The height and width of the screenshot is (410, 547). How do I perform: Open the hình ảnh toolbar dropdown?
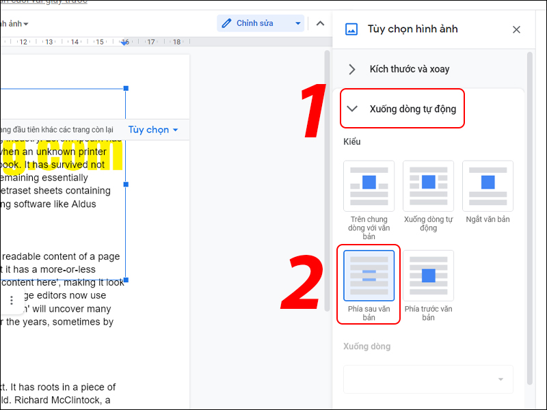(14, 24)
